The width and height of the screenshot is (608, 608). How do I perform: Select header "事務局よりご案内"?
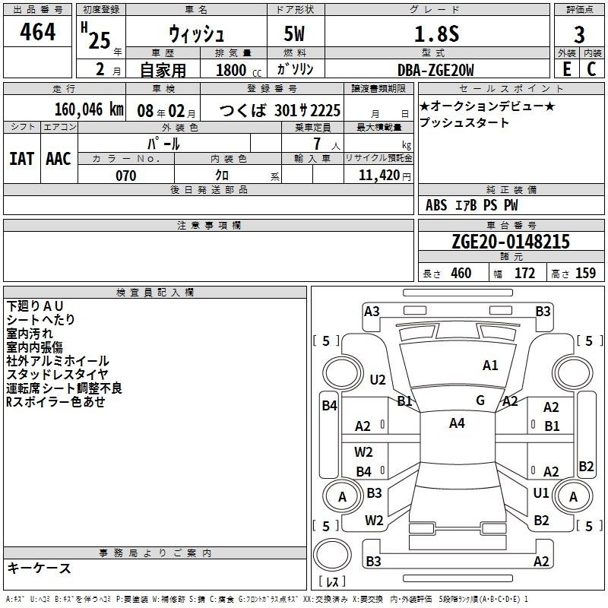pyautogui.click(x=155, y=553)
